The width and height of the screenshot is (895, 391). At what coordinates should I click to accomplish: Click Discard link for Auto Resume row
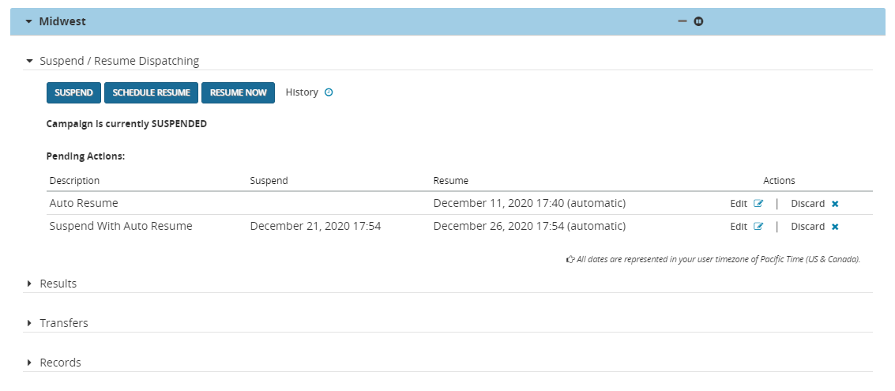coord(807,204)
